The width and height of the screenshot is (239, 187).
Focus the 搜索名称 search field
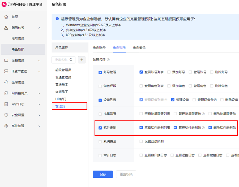tap(63, 60)
